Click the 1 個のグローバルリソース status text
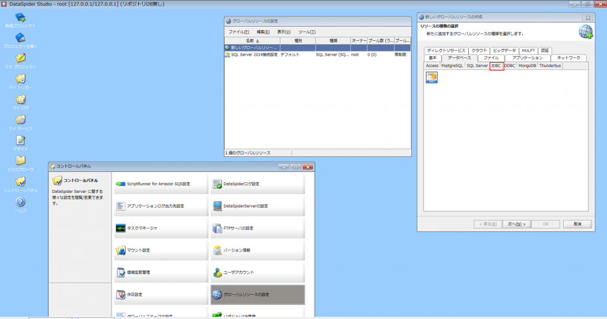This screenshot has width=607, height=319. click(248, 153)
